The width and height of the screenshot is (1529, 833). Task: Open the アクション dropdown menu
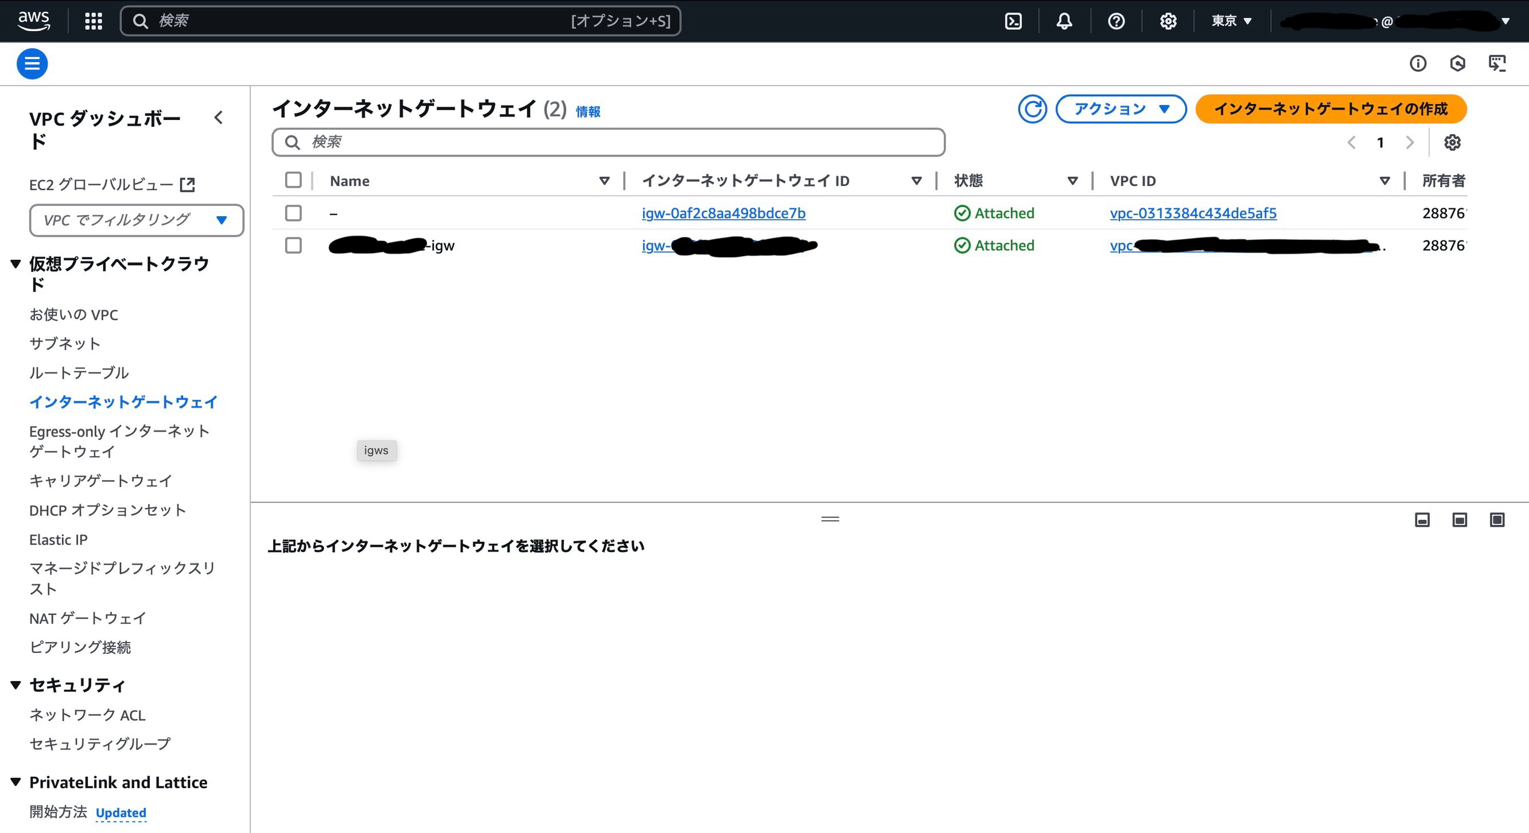[1121, 109]
